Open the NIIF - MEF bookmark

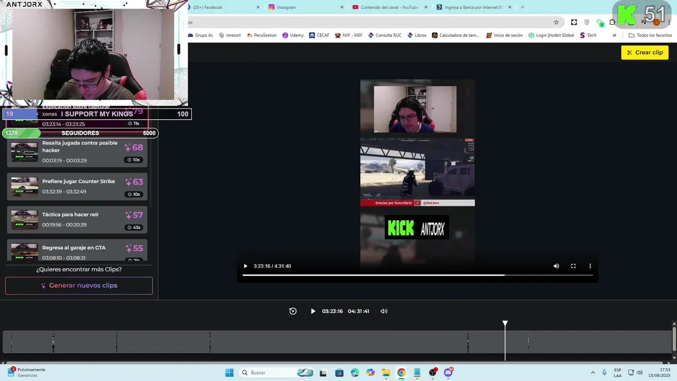coord(349,35)
